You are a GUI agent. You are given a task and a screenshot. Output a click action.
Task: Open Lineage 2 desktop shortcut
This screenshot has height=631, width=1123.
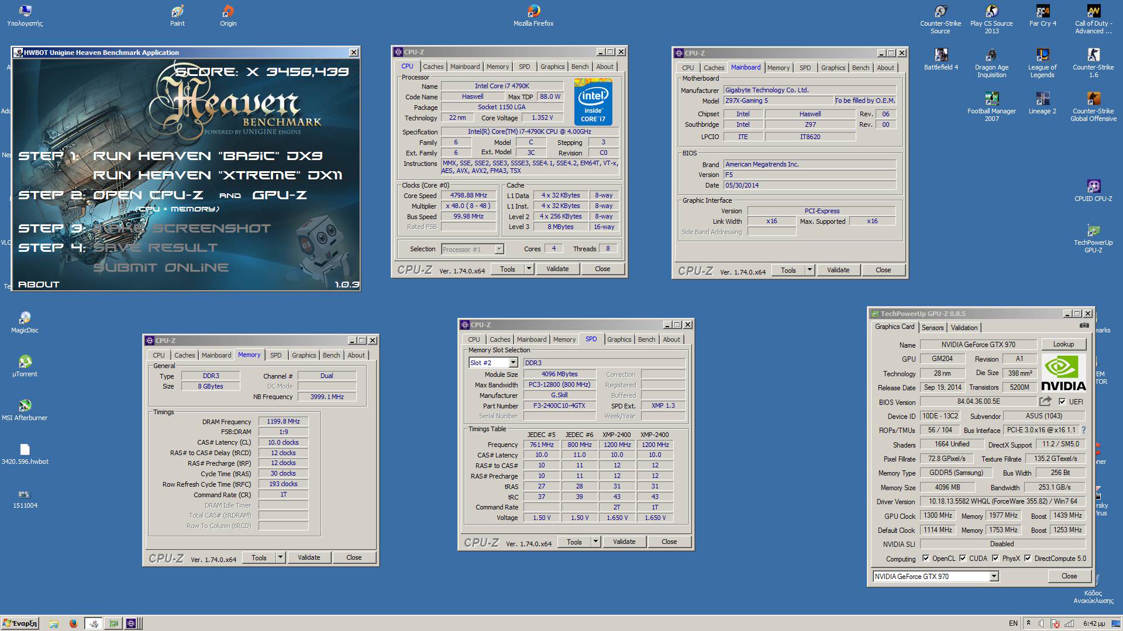pos(1042,103)
